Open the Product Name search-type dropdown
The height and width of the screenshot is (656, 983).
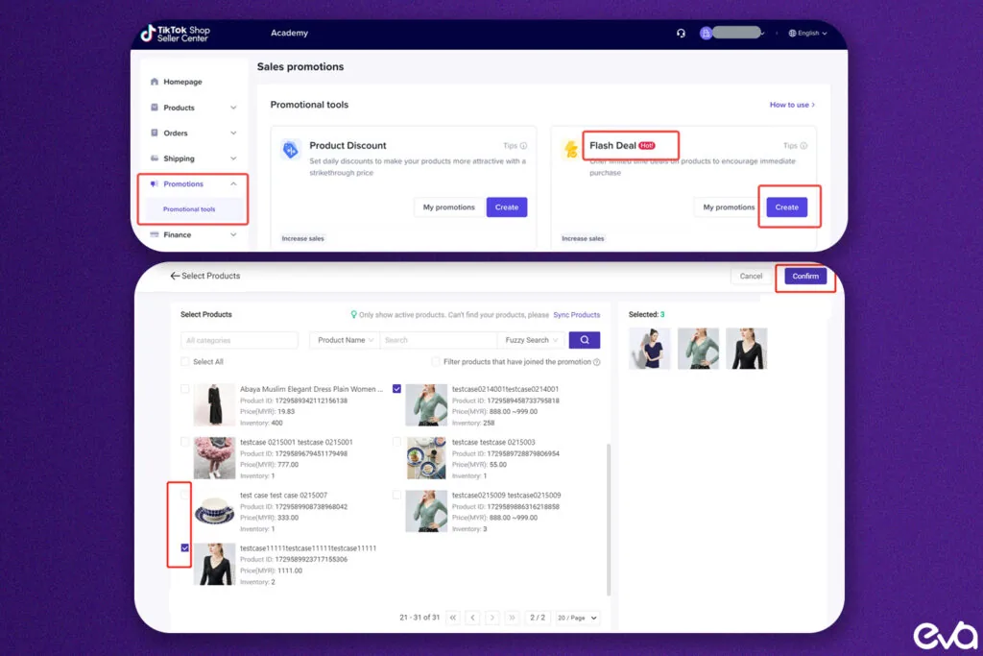pos(345,340)
